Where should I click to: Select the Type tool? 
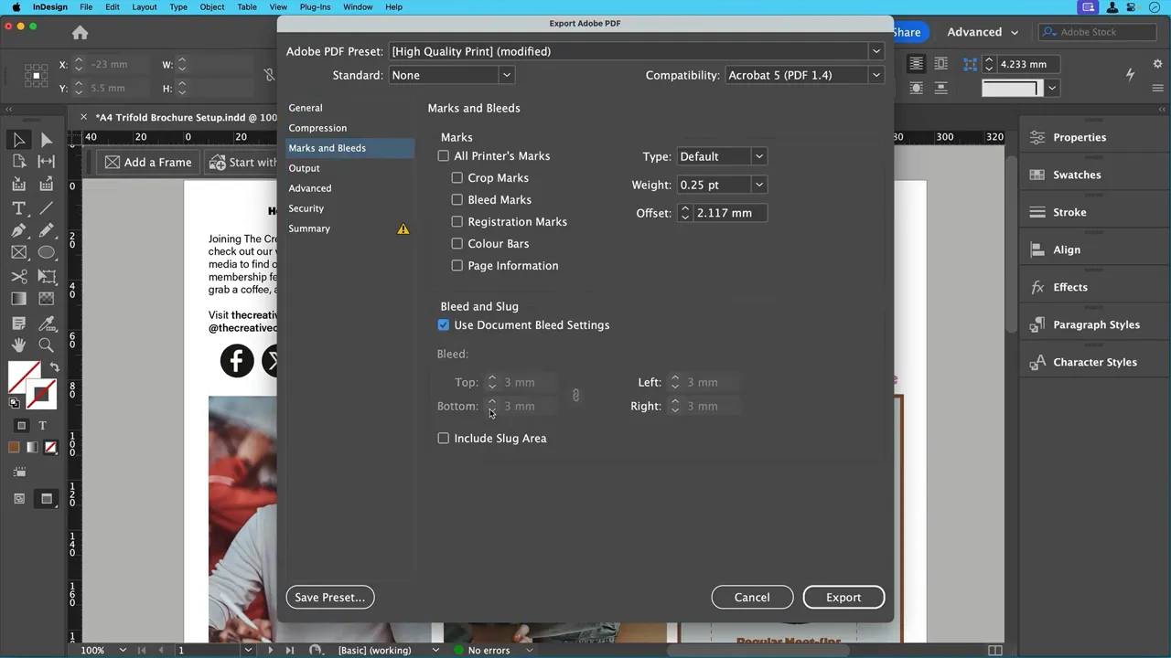click(x=18, y=207)
